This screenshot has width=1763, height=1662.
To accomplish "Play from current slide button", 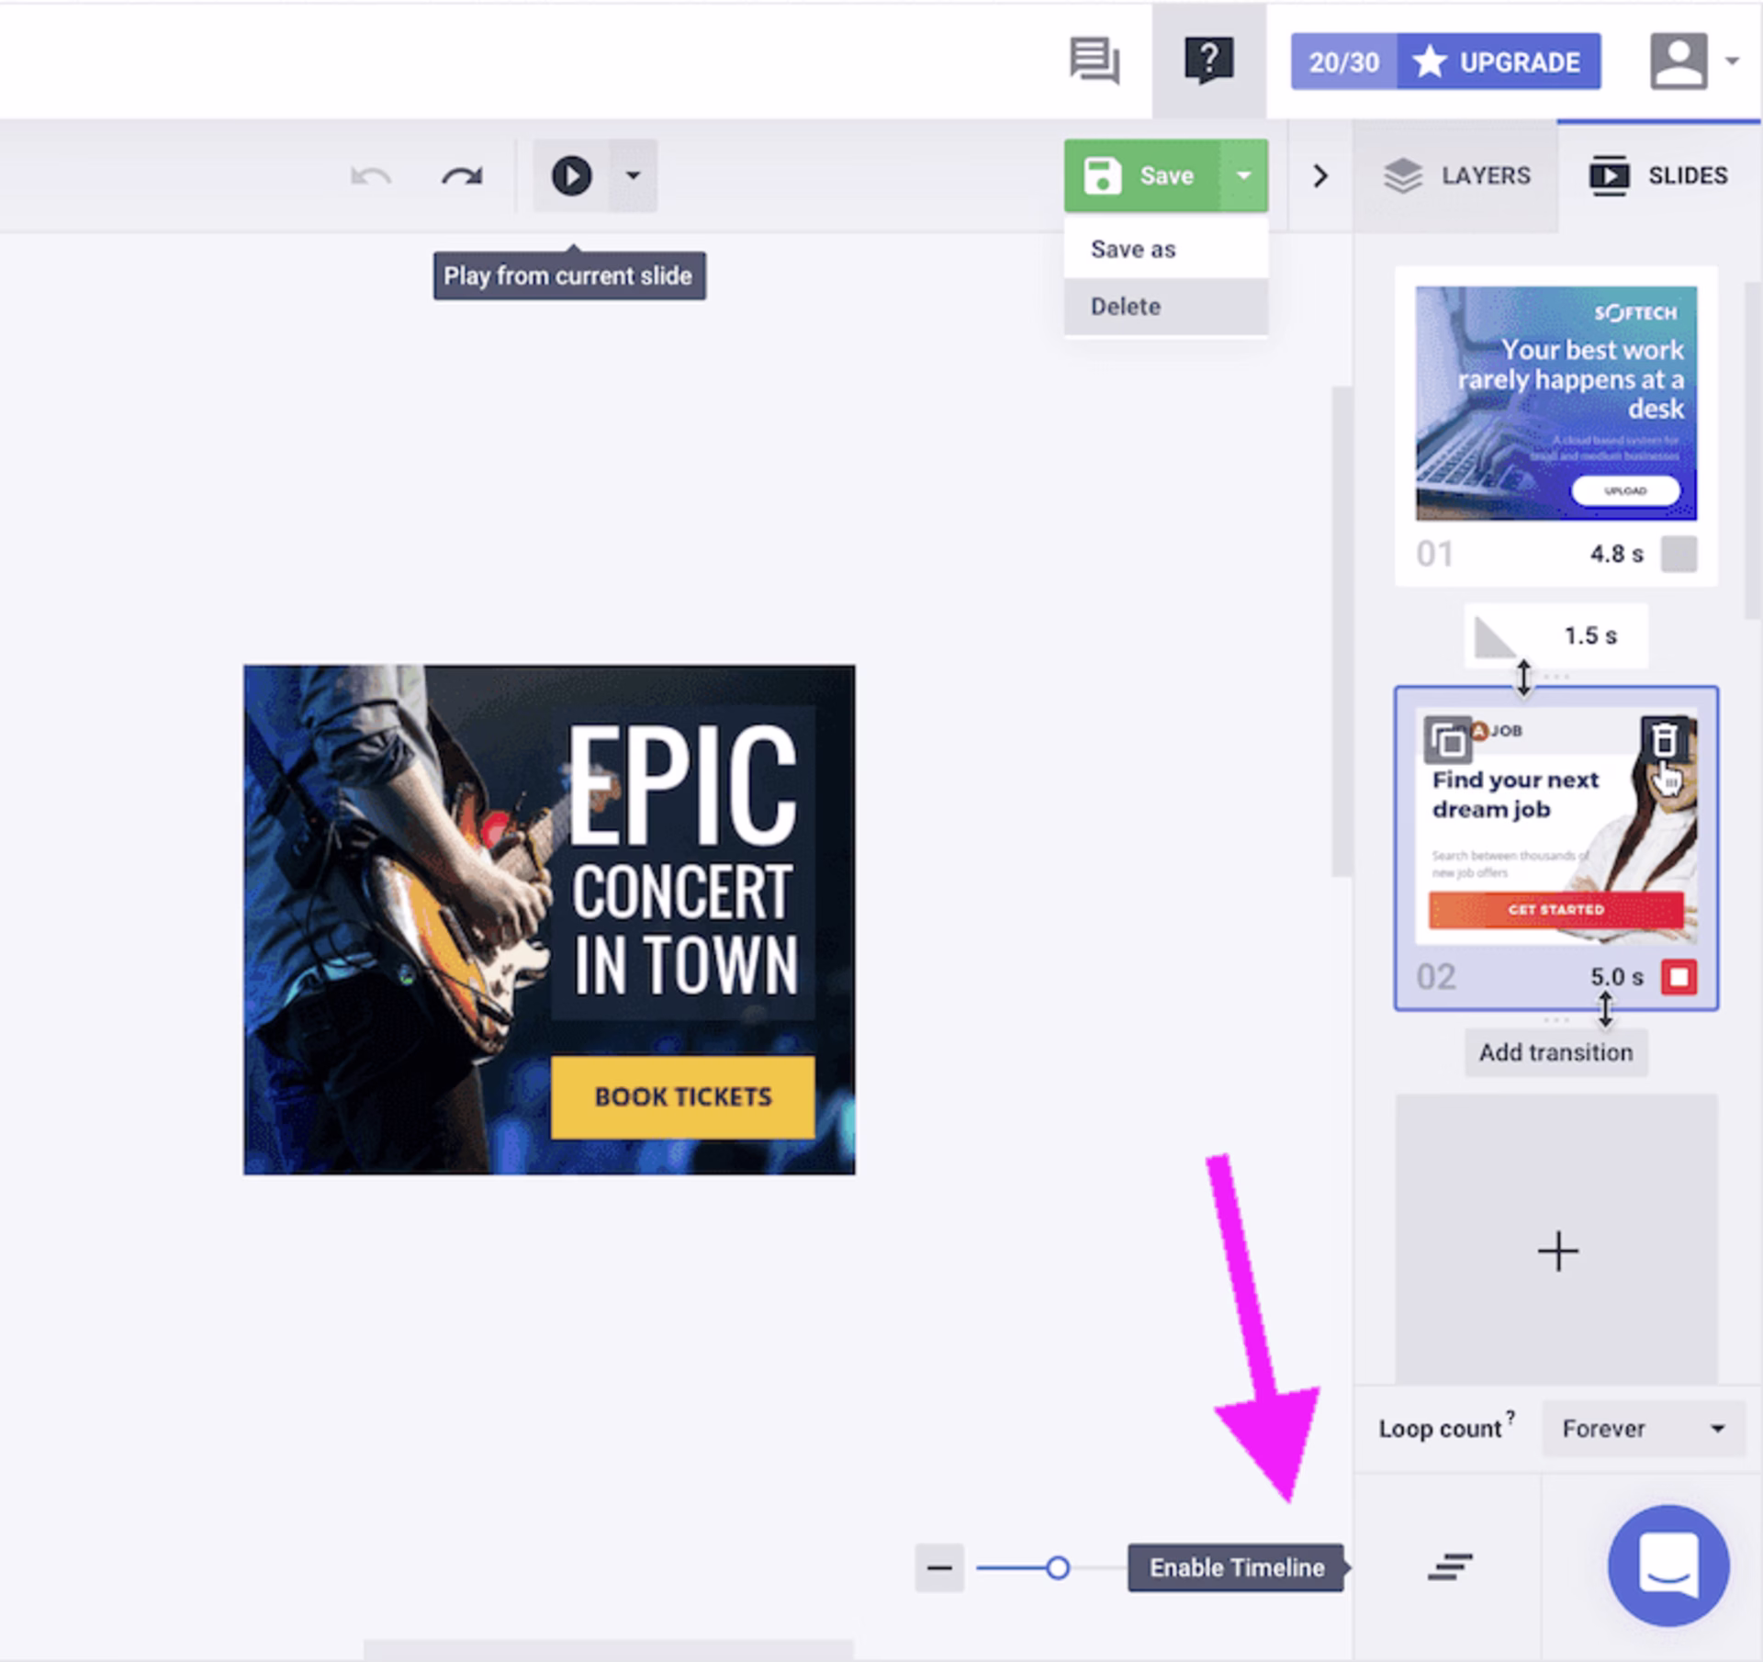I will [x=571, y=175].
